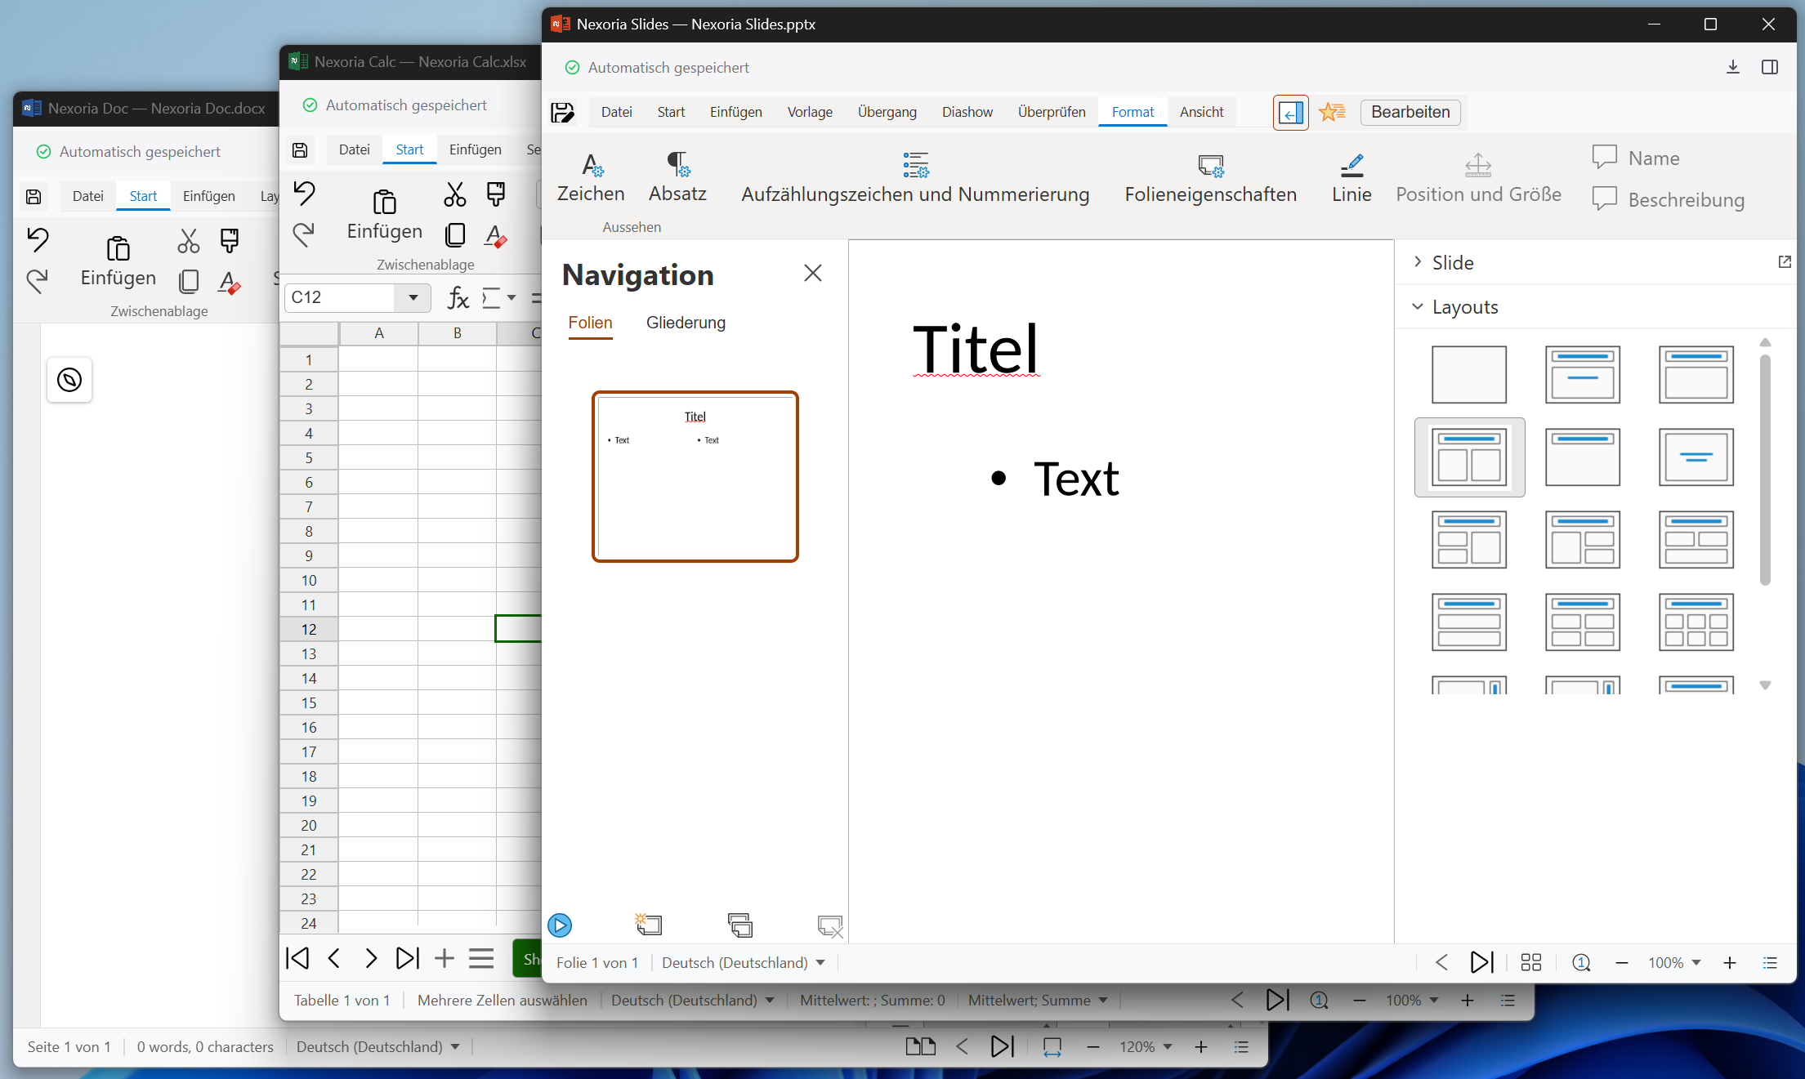Screen dimensions: 1805x1079
Task: Click undo in Calc window
Action: (304, 193)
